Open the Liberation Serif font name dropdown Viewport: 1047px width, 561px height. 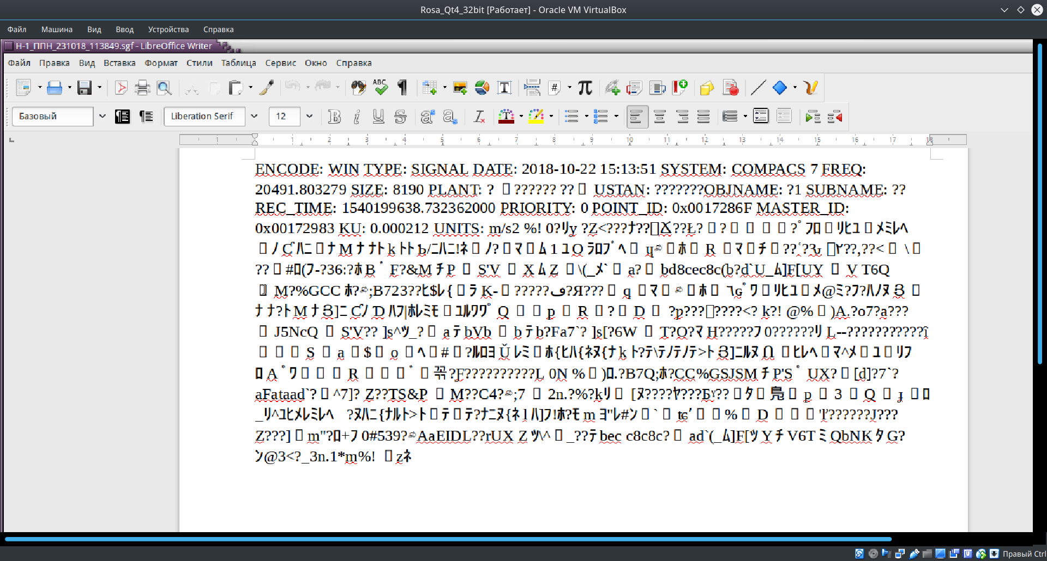coord(254,117)
